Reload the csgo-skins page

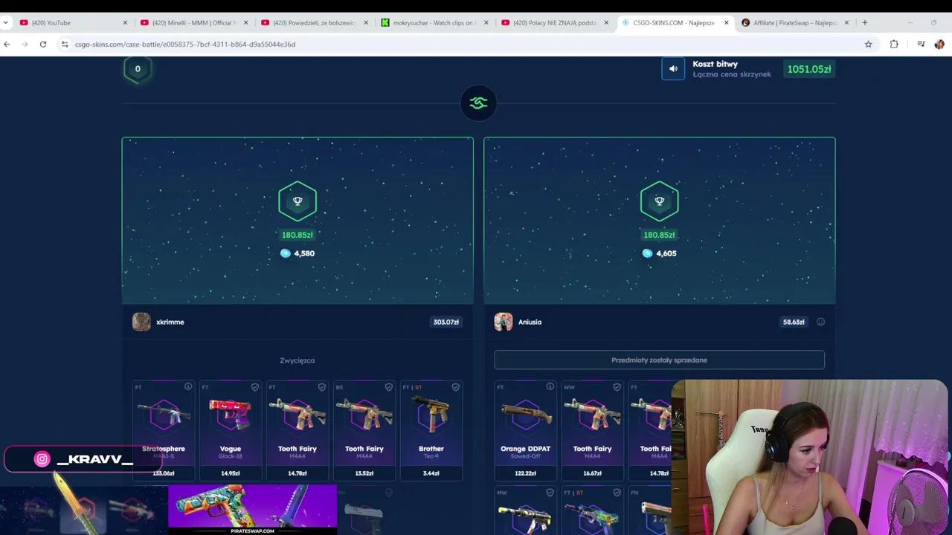click(43, 44)
